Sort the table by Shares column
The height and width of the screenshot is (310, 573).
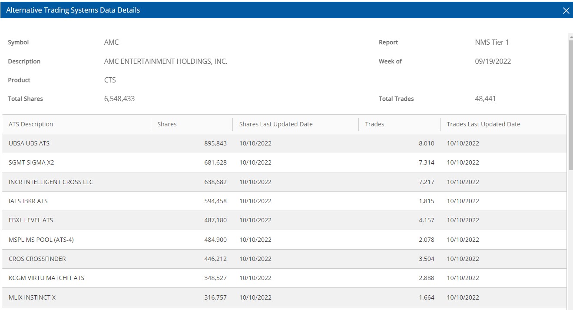pos(167,124)
